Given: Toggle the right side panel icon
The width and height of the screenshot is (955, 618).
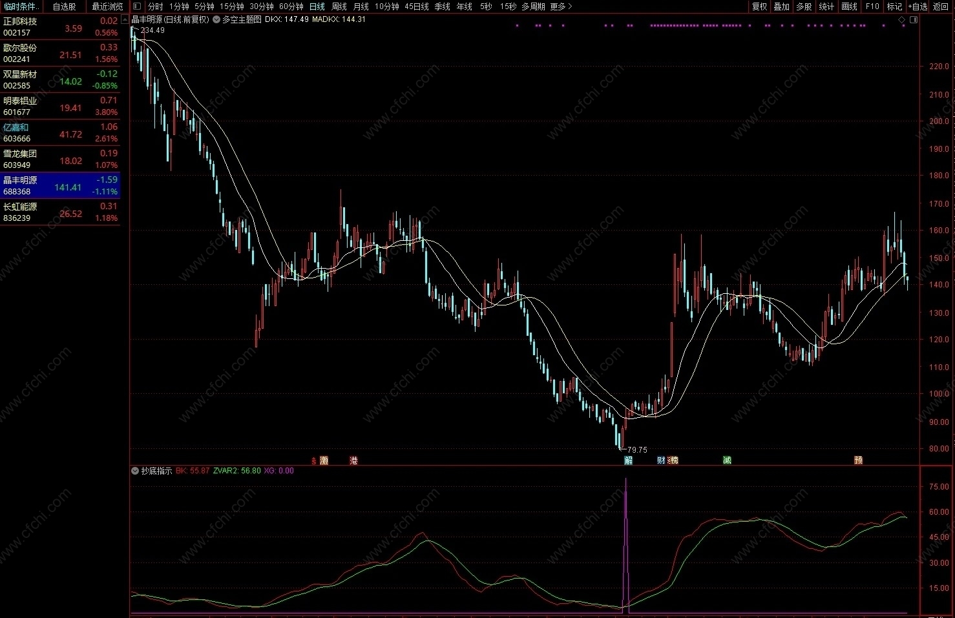Looking at the screenshot, I should coord(914,20).
